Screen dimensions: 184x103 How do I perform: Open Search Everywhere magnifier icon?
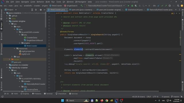click(178, 6)
